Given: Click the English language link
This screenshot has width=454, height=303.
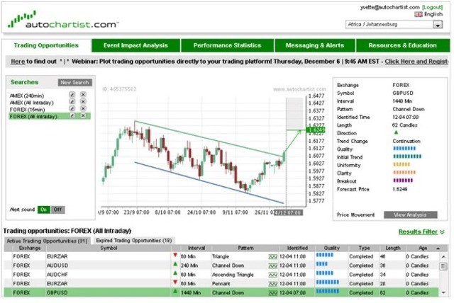Looking at the screenshot, I should pyautogui.click(x=433, y=14).
